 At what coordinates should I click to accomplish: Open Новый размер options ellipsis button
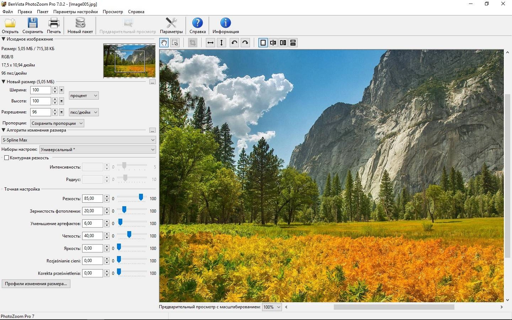tap(152, 82)
